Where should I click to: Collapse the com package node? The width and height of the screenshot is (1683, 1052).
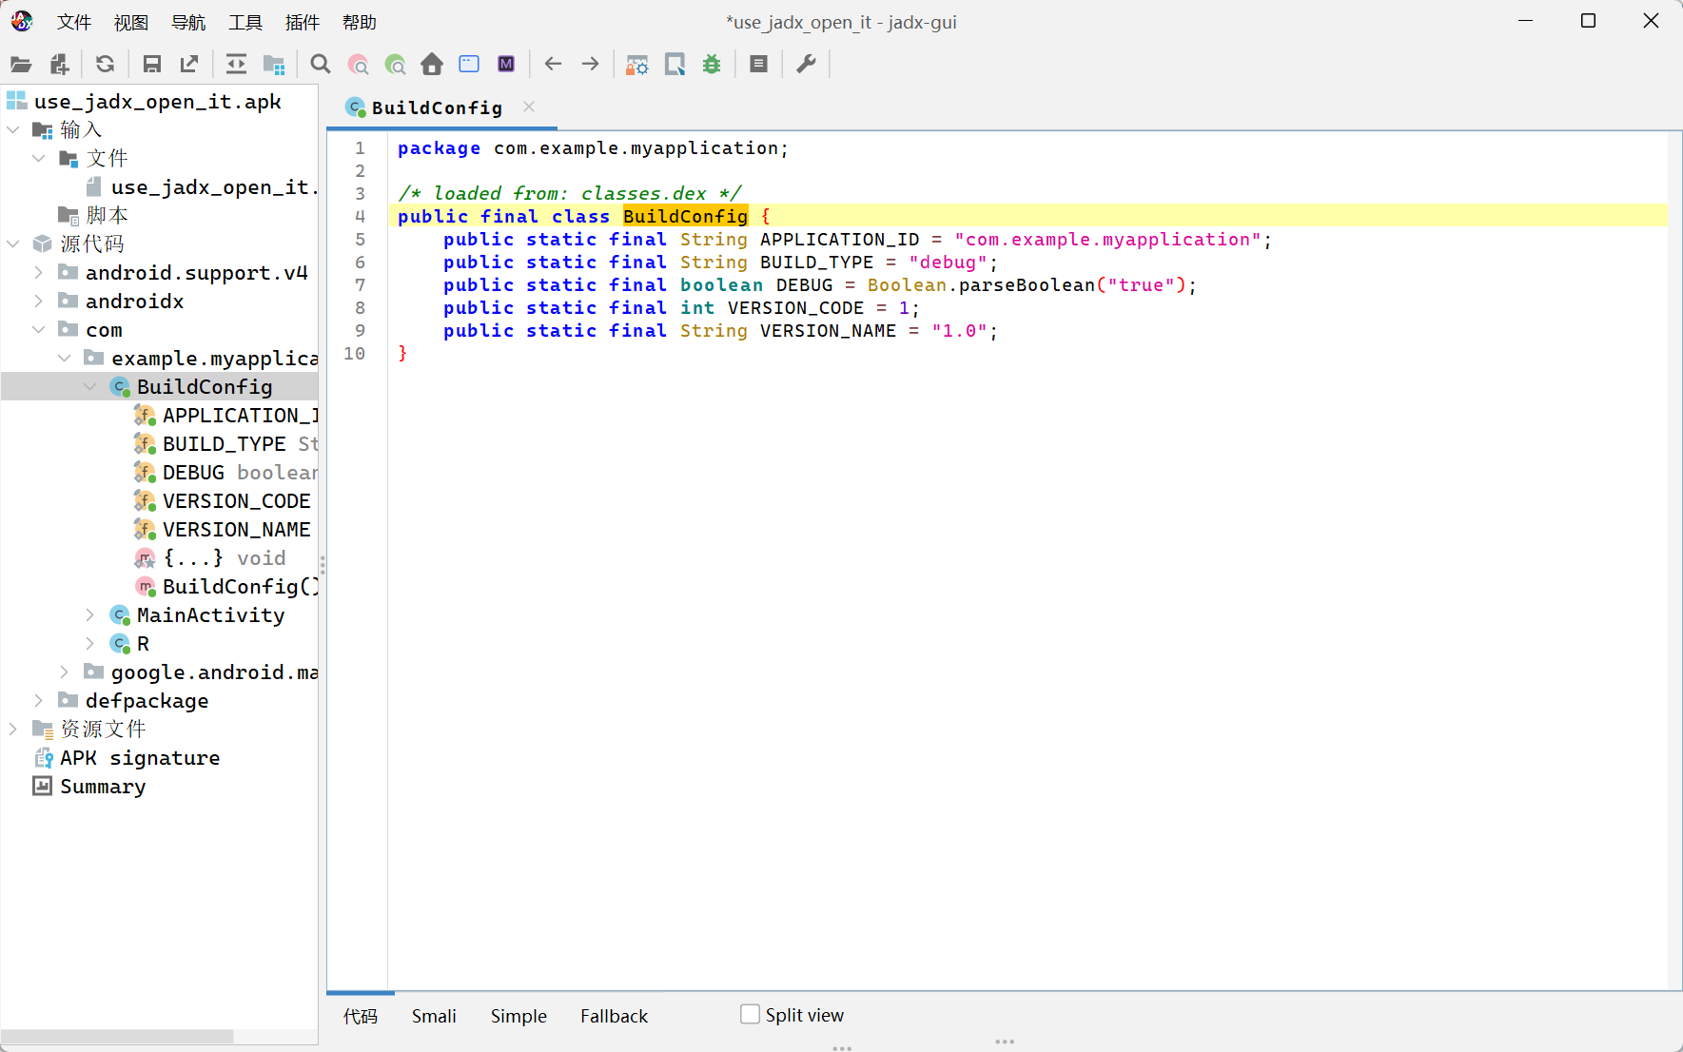tap(39, 329)
